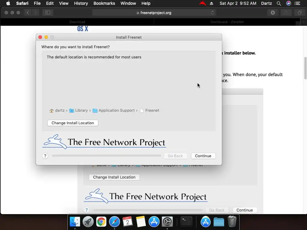Image resolution: width=307 pixels, height=230 pixels.
Task: Switch to Dashboard - ZeroNet tab
Action: pyautogui.click(x=227, y=22)
